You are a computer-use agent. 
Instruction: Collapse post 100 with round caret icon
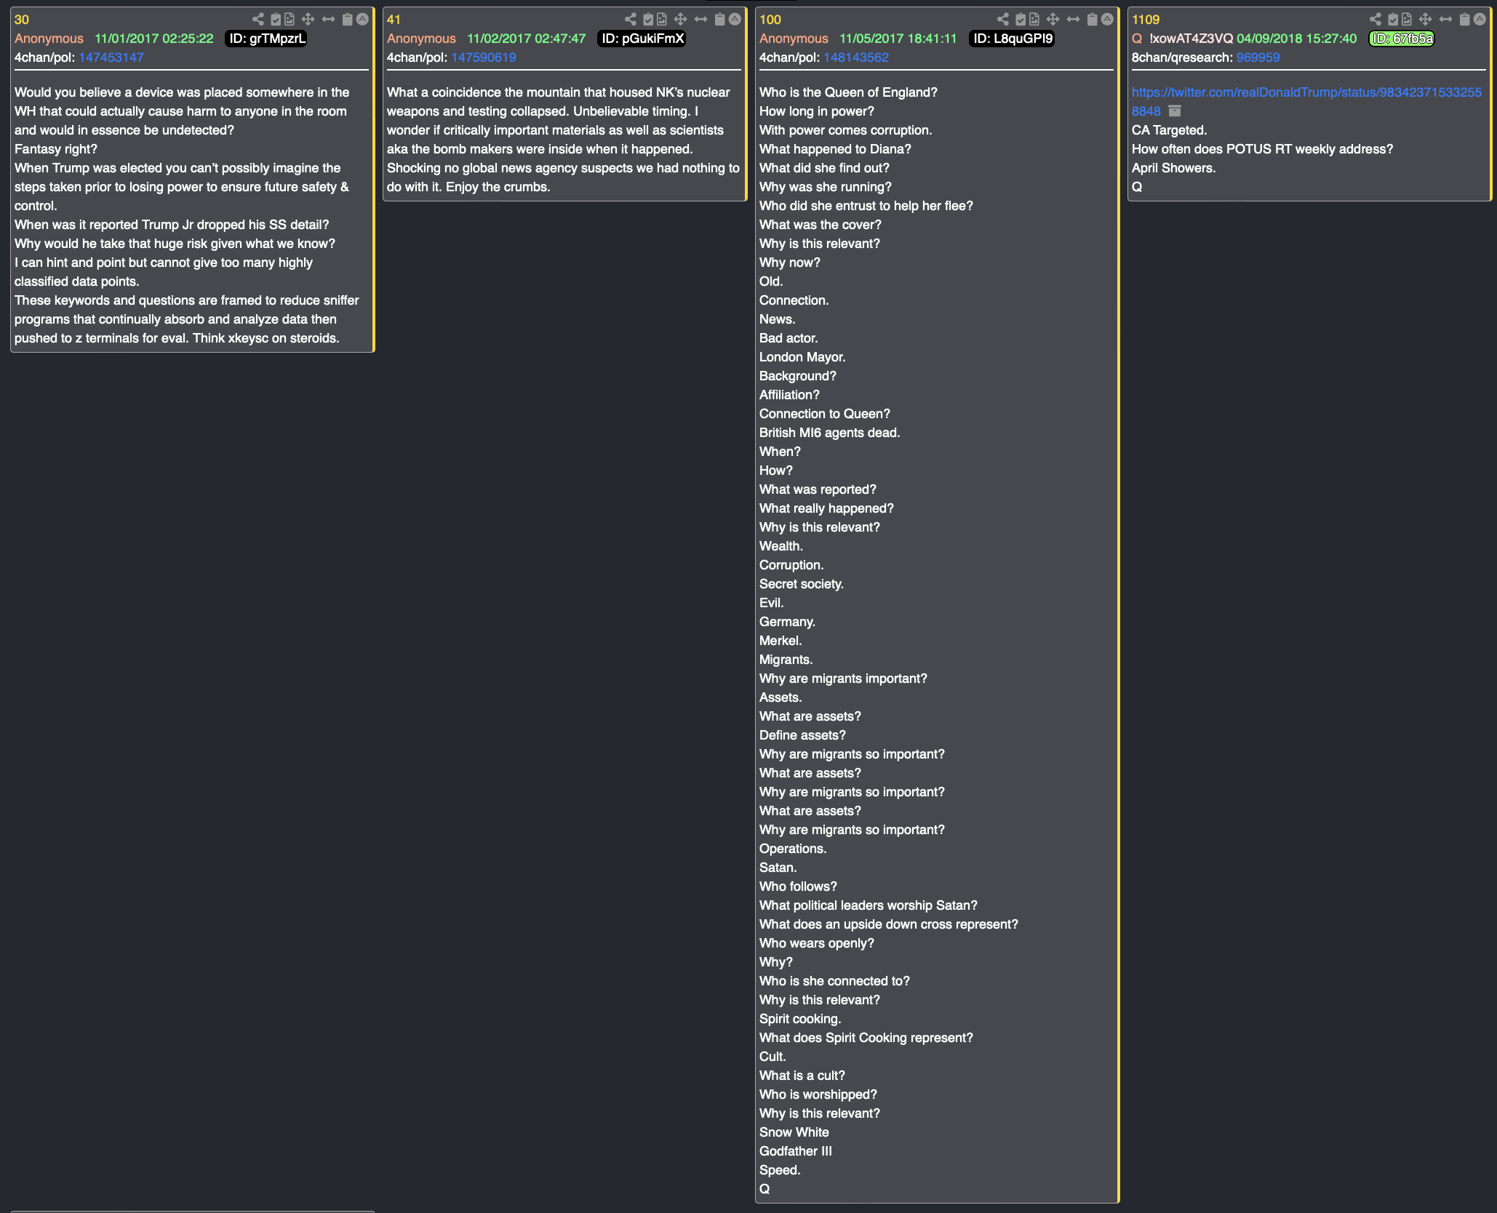click(1107, 20)
